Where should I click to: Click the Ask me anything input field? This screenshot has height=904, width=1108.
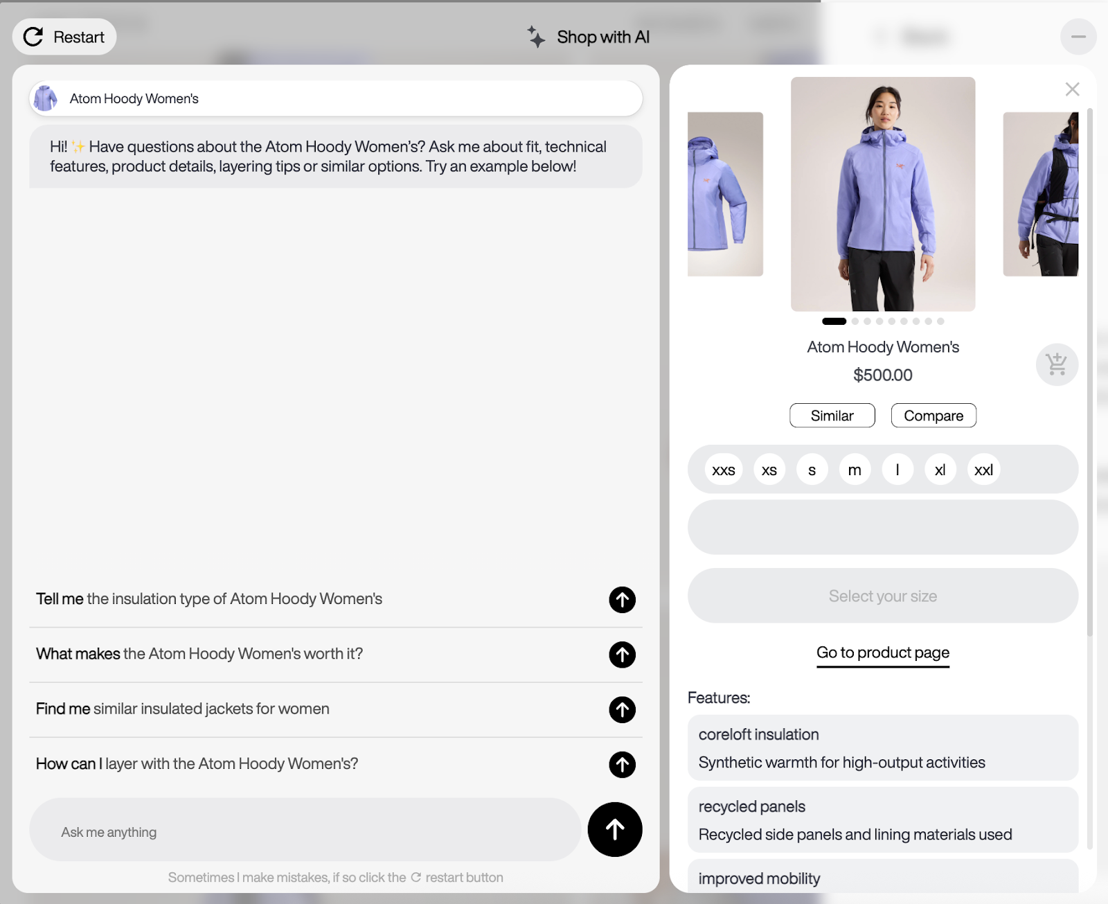(305, 830)
